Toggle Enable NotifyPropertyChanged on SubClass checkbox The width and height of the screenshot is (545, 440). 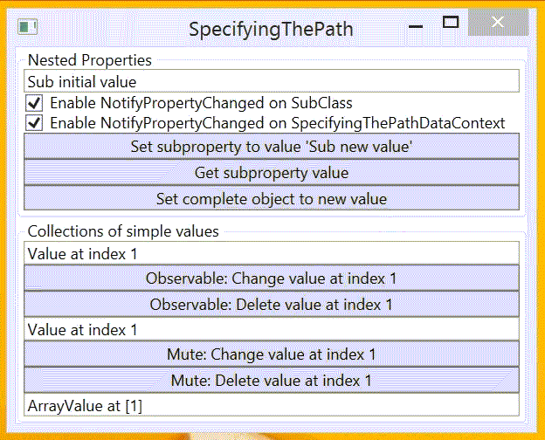34,103
